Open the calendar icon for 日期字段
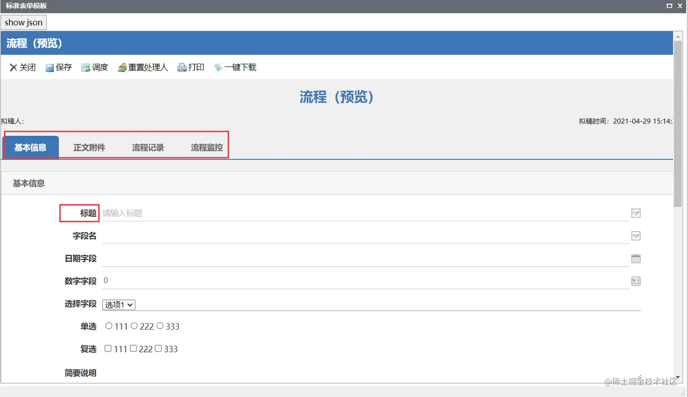The width and height of the screenshot is (688, 397). (636, 259)
